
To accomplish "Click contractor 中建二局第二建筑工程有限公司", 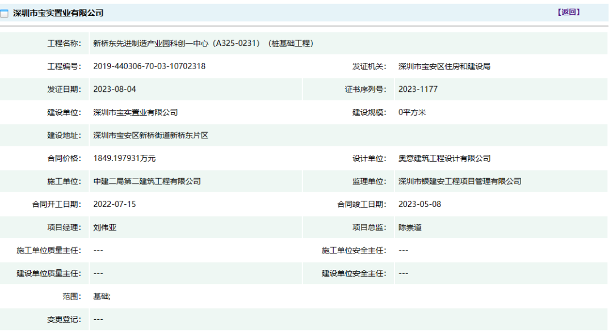I will click(147, 181).
